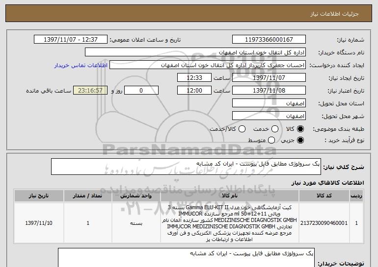378x267 pixels.
Task: Click the remaining time 23:16:57 field
Action: click(x=90, y=91)
